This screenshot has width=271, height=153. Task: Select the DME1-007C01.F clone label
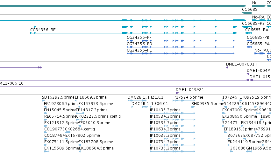click(242, 64)
